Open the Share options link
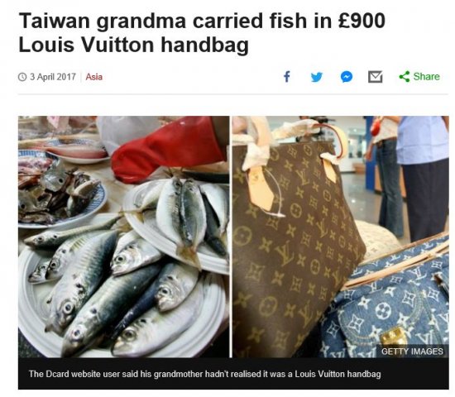Viewport: 455px width, 397px height. (x=419, y=77)
